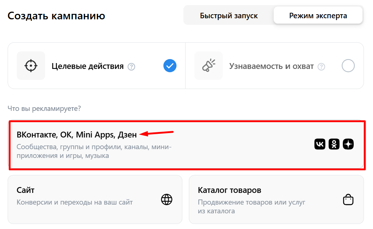
Task: Click the blue checkmark on Целевые действия
Action: tap(170, 66)
